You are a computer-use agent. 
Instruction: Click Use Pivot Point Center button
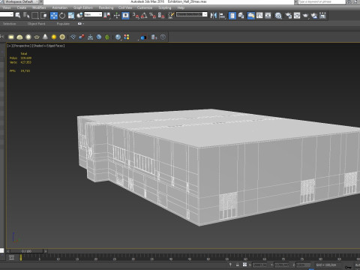[107, 16]
